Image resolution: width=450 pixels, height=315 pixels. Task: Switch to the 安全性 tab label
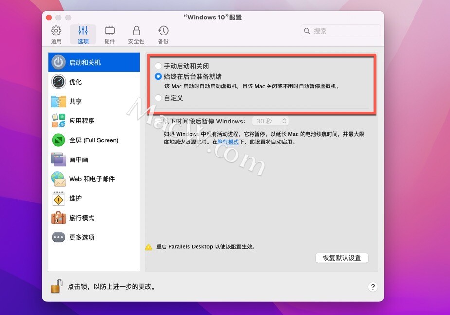(136, 41)
